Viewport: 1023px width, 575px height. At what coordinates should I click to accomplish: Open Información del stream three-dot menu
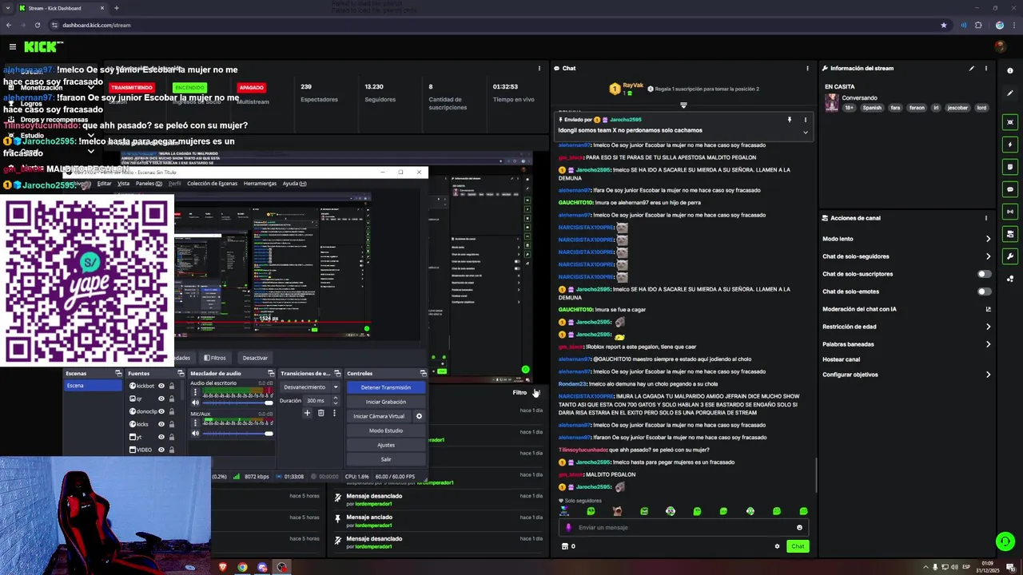click(986, 69)
